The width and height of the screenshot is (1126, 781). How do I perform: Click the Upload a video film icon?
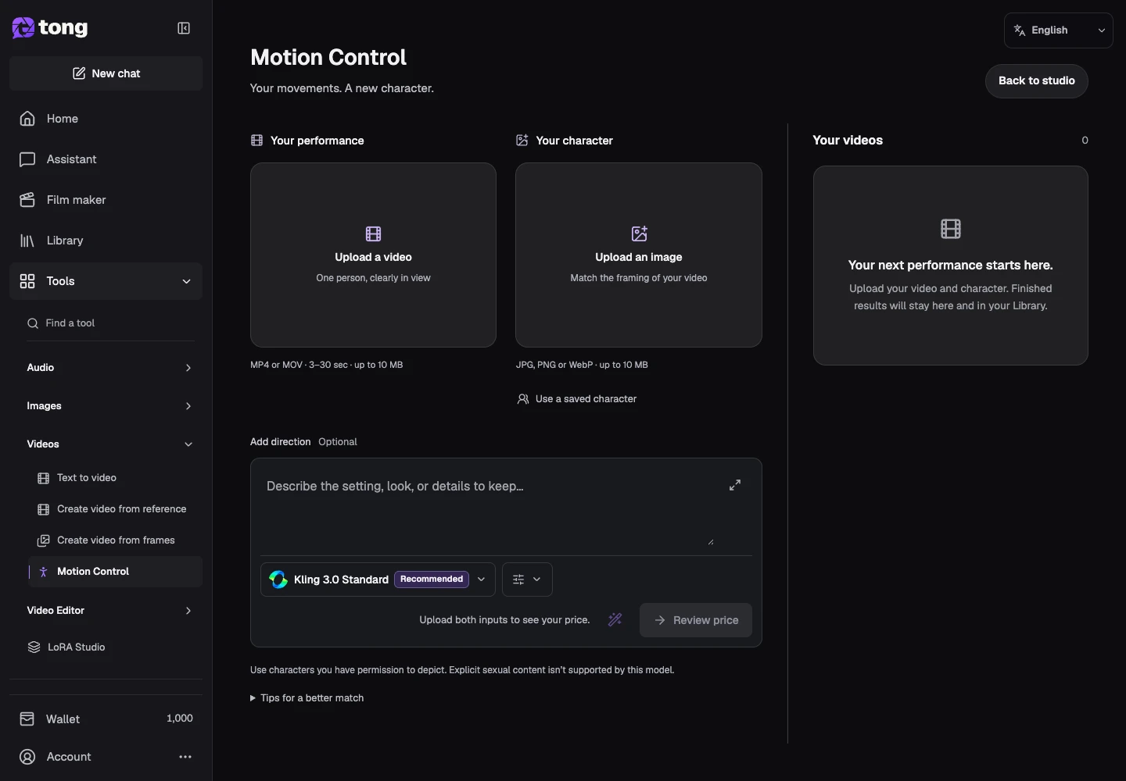tap(374, 234)
